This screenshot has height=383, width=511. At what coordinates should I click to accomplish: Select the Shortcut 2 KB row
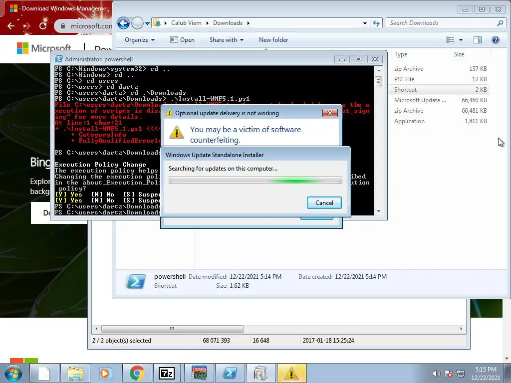pyautogui.click(x=440, y=90)
